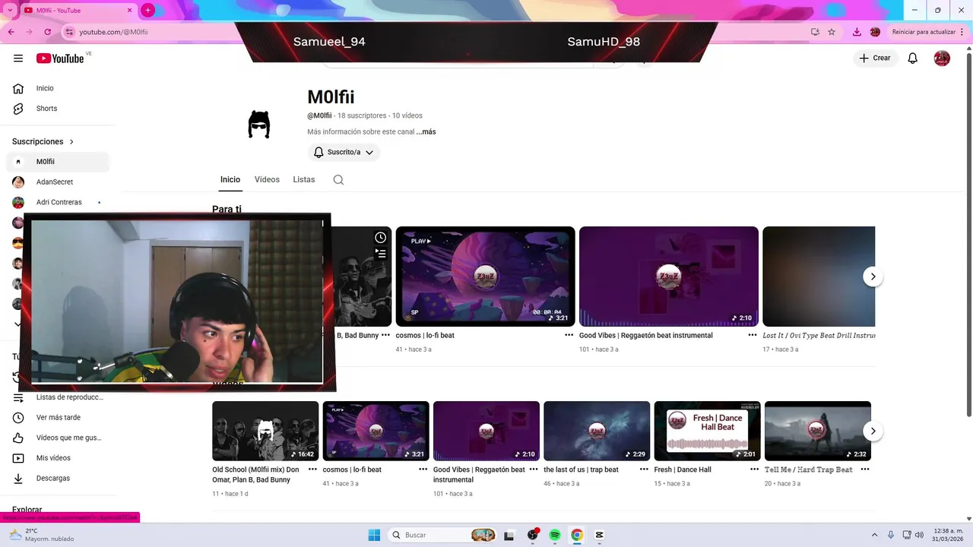Open options for cosmos lo-fi beat in Para ti
Viewport: 973px width, 547px height.
click(x=569, y=335)
